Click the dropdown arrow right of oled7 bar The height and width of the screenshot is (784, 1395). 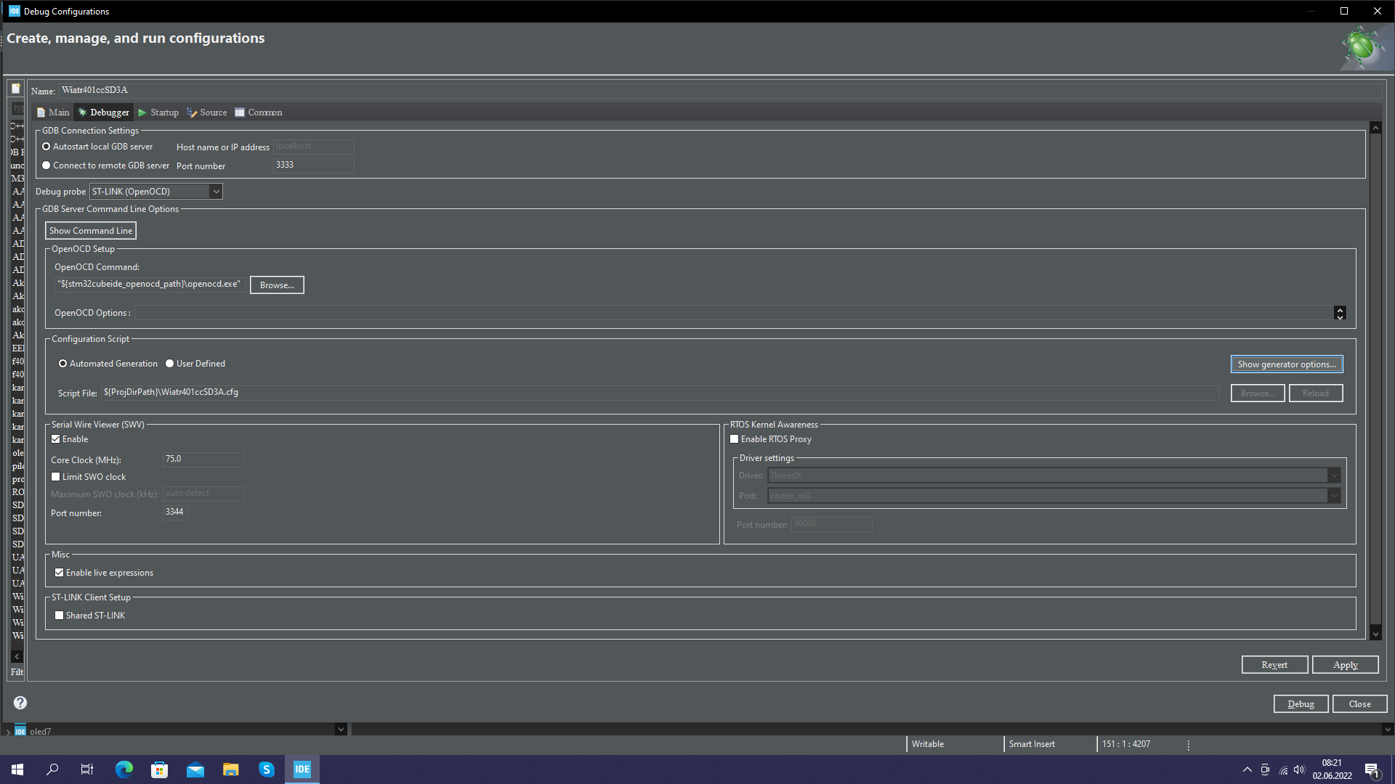coord(341,730)
